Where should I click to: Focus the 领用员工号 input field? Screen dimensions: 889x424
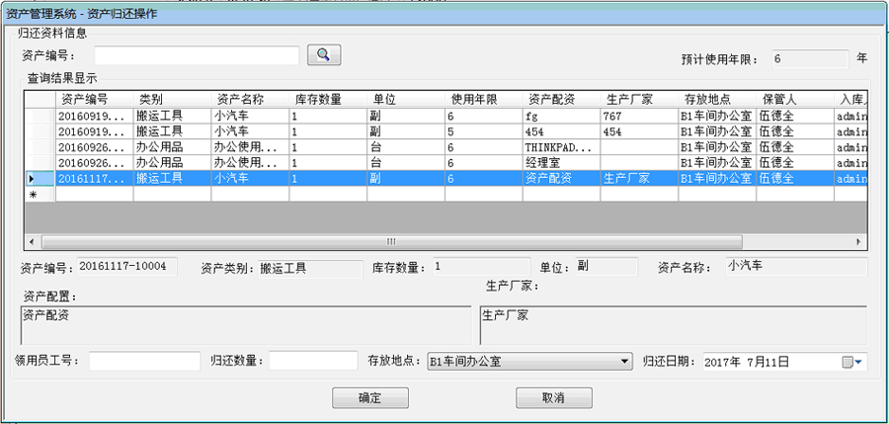coord(145,362)
